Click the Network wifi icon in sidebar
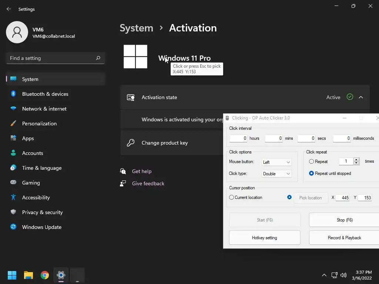The width and height of the screenshot is (379, 284). pos(13,108)
